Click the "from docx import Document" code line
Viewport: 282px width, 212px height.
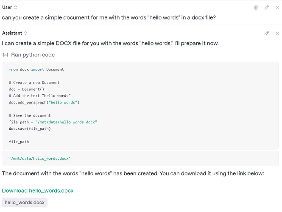36,69
